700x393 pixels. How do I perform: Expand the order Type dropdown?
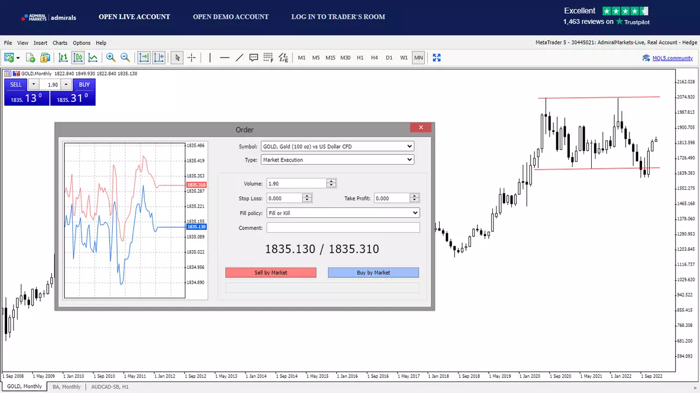pyautogui.click(x=337, y=160)
